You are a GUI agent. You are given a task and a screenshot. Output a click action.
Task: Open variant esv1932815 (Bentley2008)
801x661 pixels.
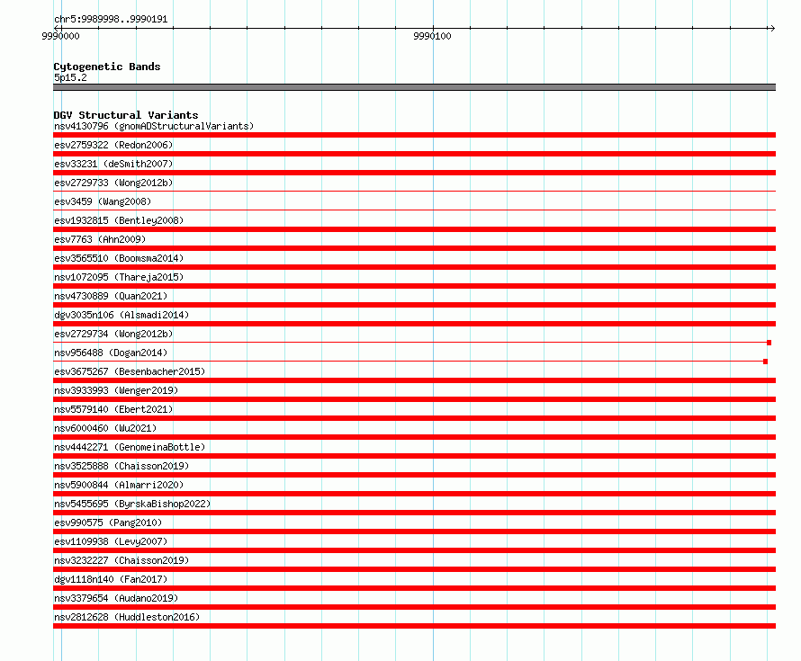point(119,220)
